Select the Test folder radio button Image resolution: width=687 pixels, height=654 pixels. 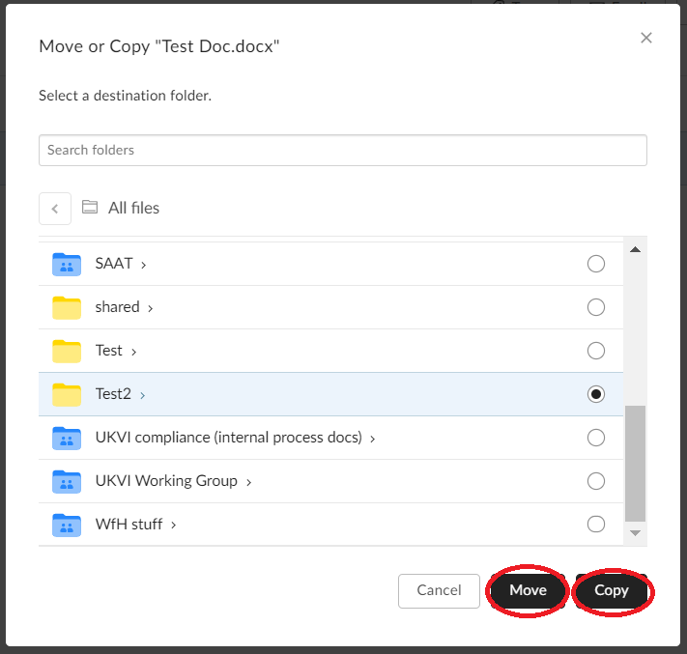pyautogui.click(x=596, y=351)
